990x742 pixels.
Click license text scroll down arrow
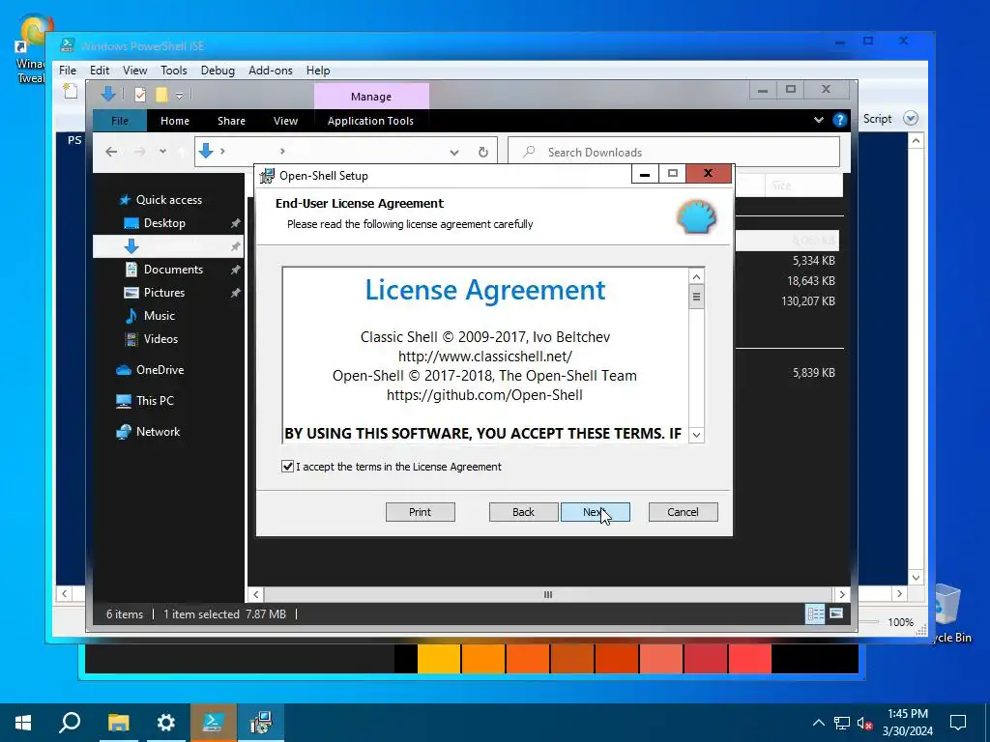(x=696, y=434)
